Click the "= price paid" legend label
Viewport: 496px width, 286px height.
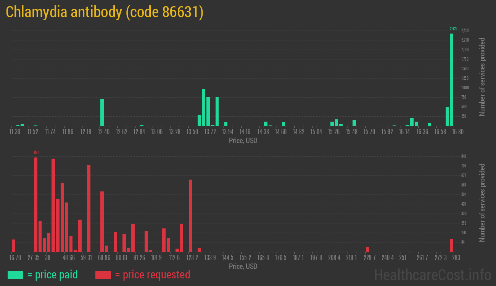click(x=53, y=275)
